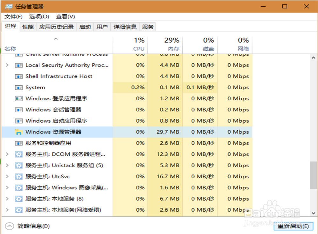Select the Windows 登录应用程序 process name
318x234 pixels.
pyautogui.click(x=56, y=98)
